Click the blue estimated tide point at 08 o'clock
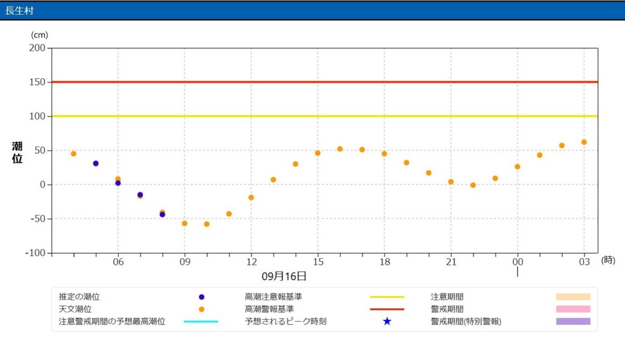Image resolution: width=625 pixels, height=343 pixels. [x=162, y=214]
